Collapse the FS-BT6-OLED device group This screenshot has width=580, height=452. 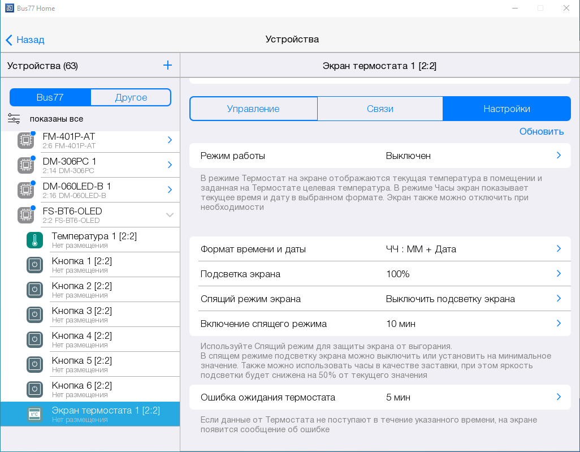170,215
